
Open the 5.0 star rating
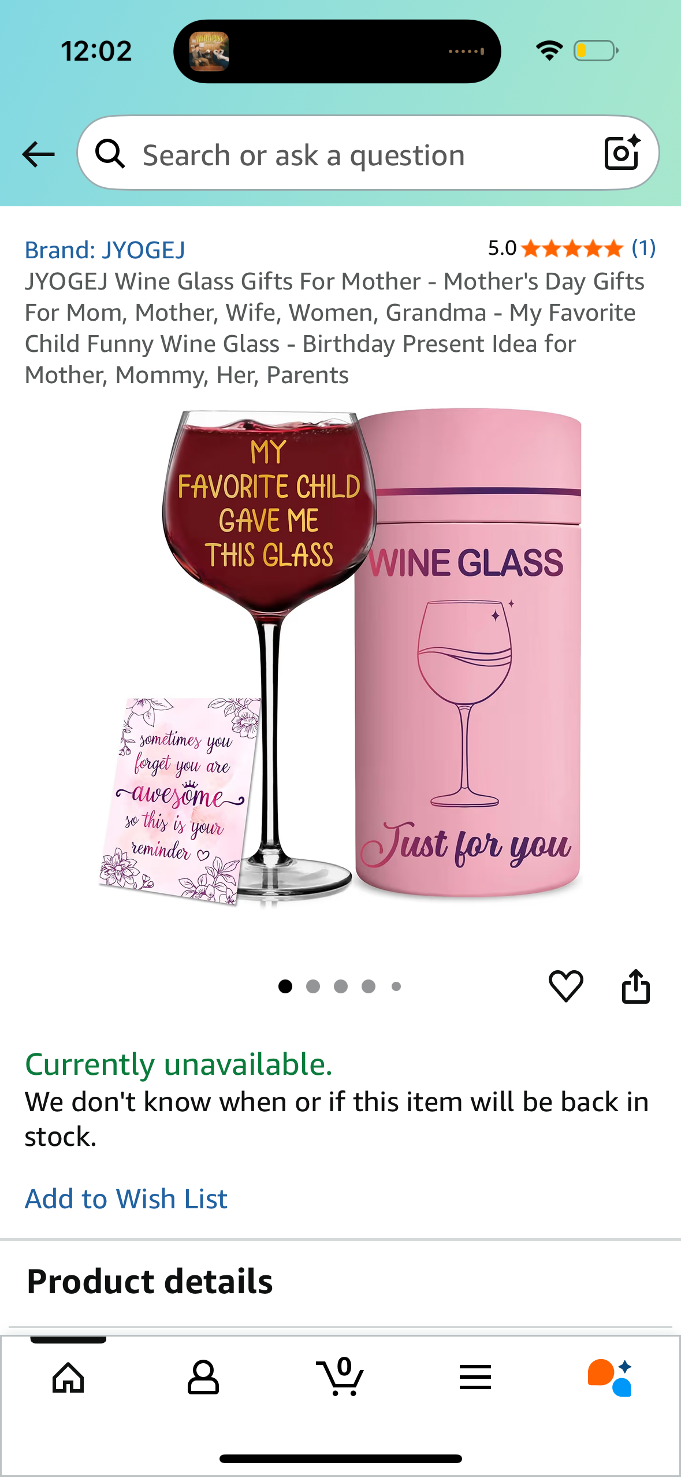tap(556, 248)
